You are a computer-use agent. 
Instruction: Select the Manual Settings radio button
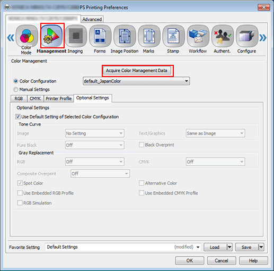tap(16, 89)
